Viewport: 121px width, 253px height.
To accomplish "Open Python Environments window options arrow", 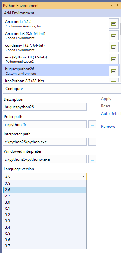I will click(x=111, y=6).
